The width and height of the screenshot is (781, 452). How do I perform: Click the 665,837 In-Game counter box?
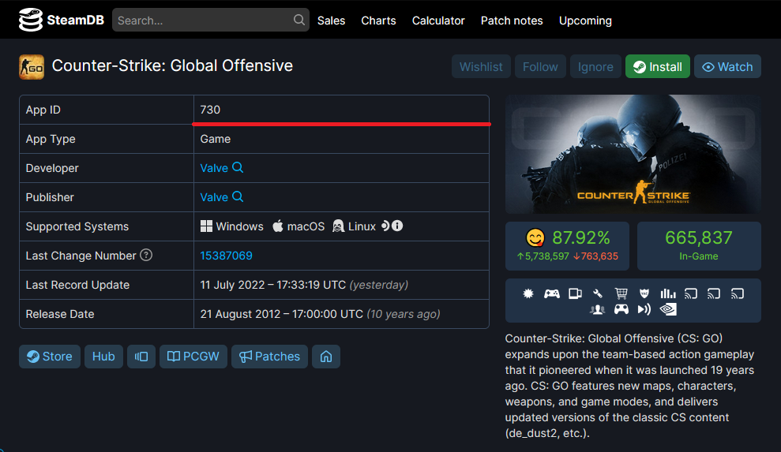699,246
